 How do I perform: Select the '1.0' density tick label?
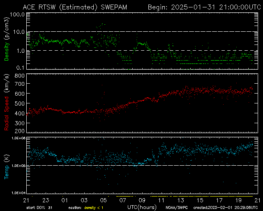pyautogui.click(x=21, y=51)
